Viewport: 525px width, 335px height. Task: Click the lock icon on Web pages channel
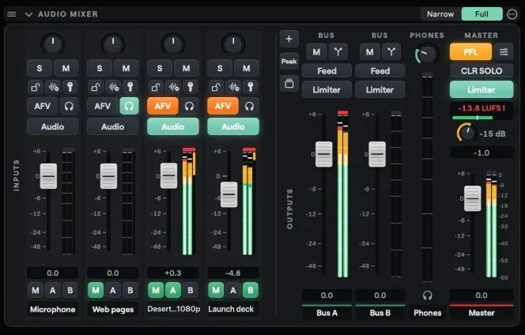(96, 87)
